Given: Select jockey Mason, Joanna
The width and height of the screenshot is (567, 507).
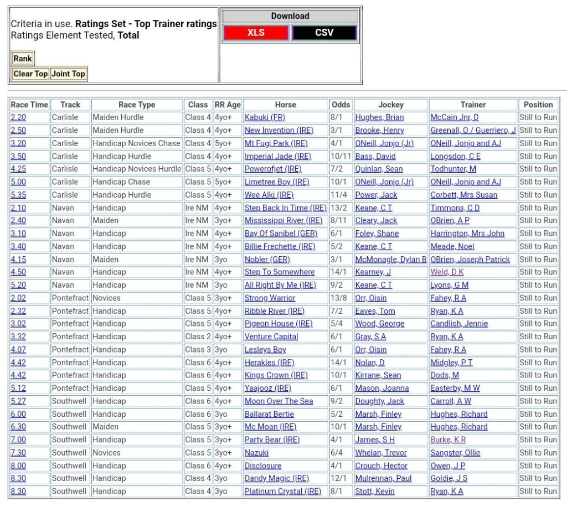Looking at the screenshot, I should [x=382, y=388].
